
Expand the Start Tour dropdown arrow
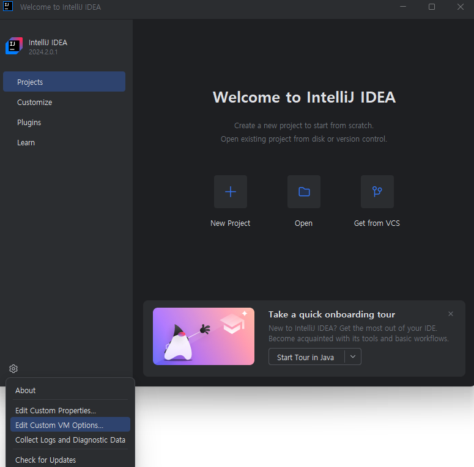(x=353, y=357)
